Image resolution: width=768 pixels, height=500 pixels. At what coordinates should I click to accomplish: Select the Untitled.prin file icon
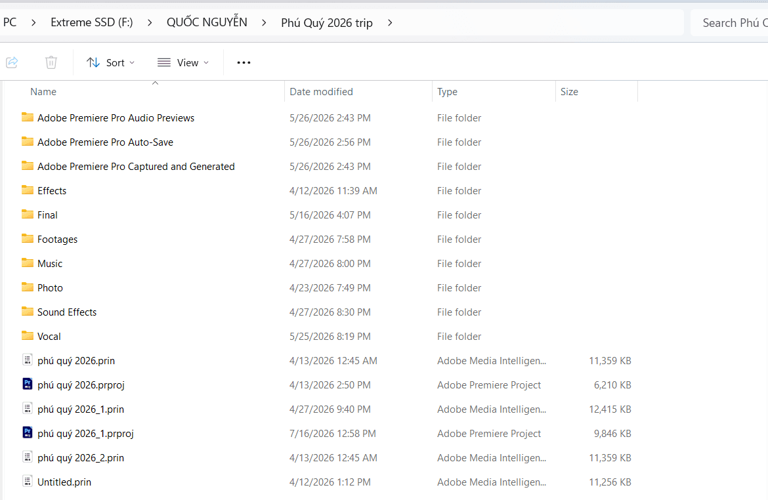coord(28,482)
